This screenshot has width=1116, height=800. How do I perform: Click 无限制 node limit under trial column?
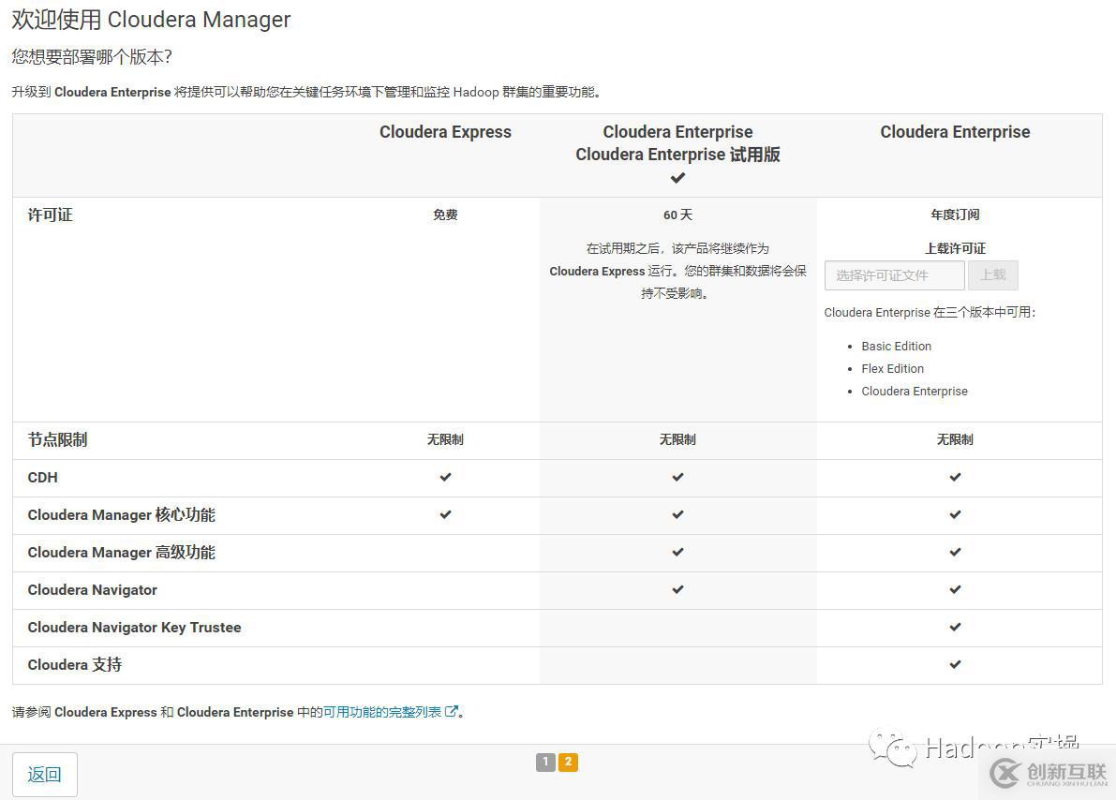677,440
